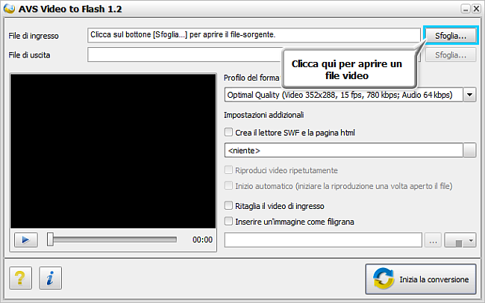Image resolution: width=485 pixels, height=303 pixels.
Task: Click the 00:00 playback time
Action: click(x=202, y=240)
